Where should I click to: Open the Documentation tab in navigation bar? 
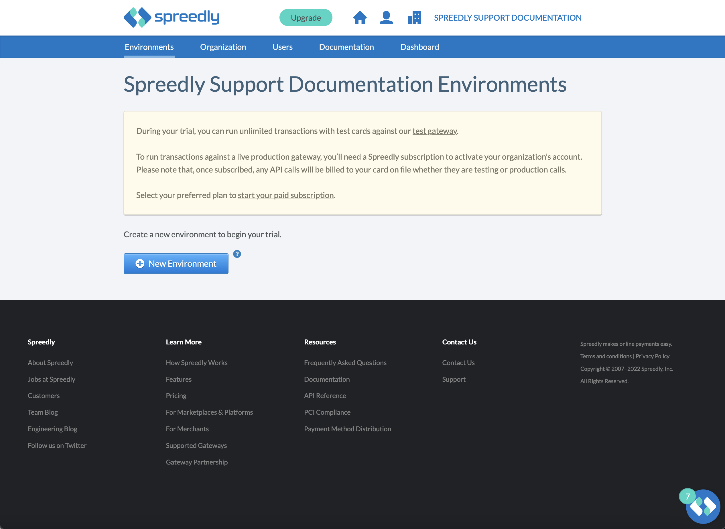tap(346, 47)
